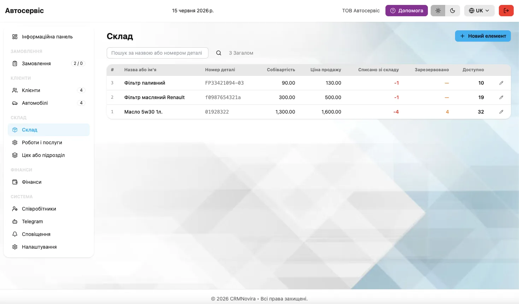Open the Клієнти sidebar section
The image size is (519, 304).
pyautogui.click(x=49, y=90)
